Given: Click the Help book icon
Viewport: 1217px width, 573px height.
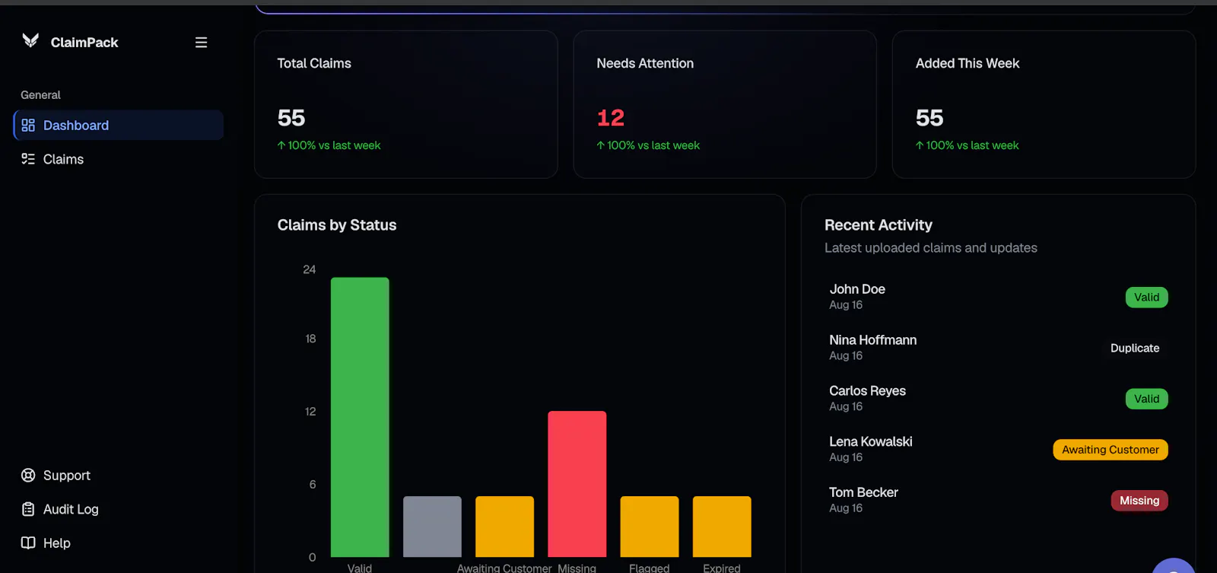Looking at the screenshot, I should (28, 543).
